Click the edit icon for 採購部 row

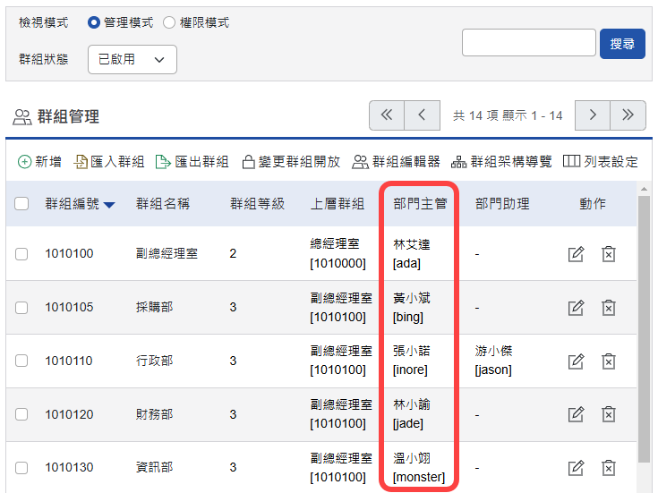point(577,307)
